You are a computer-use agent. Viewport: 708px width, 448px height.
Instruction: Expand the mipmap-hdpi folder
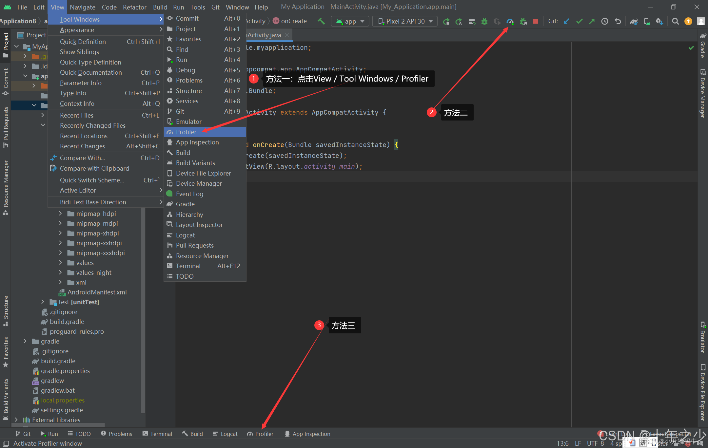pyautogui.click(x=60, y=214)
